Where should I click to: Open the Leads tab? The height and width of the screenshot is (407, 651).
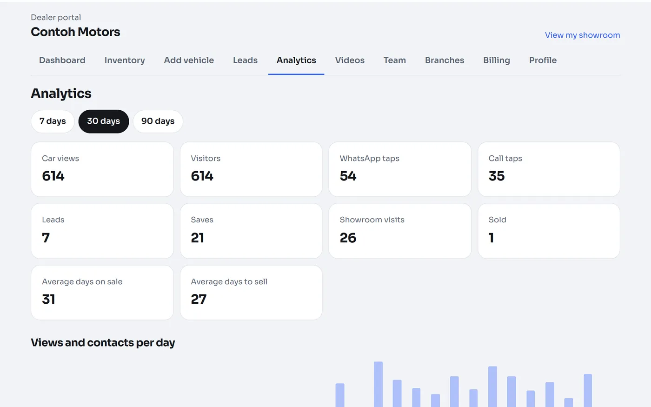(245, 60)
